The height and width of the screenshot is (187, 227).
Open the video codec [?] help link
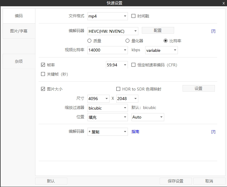point(213,31)
